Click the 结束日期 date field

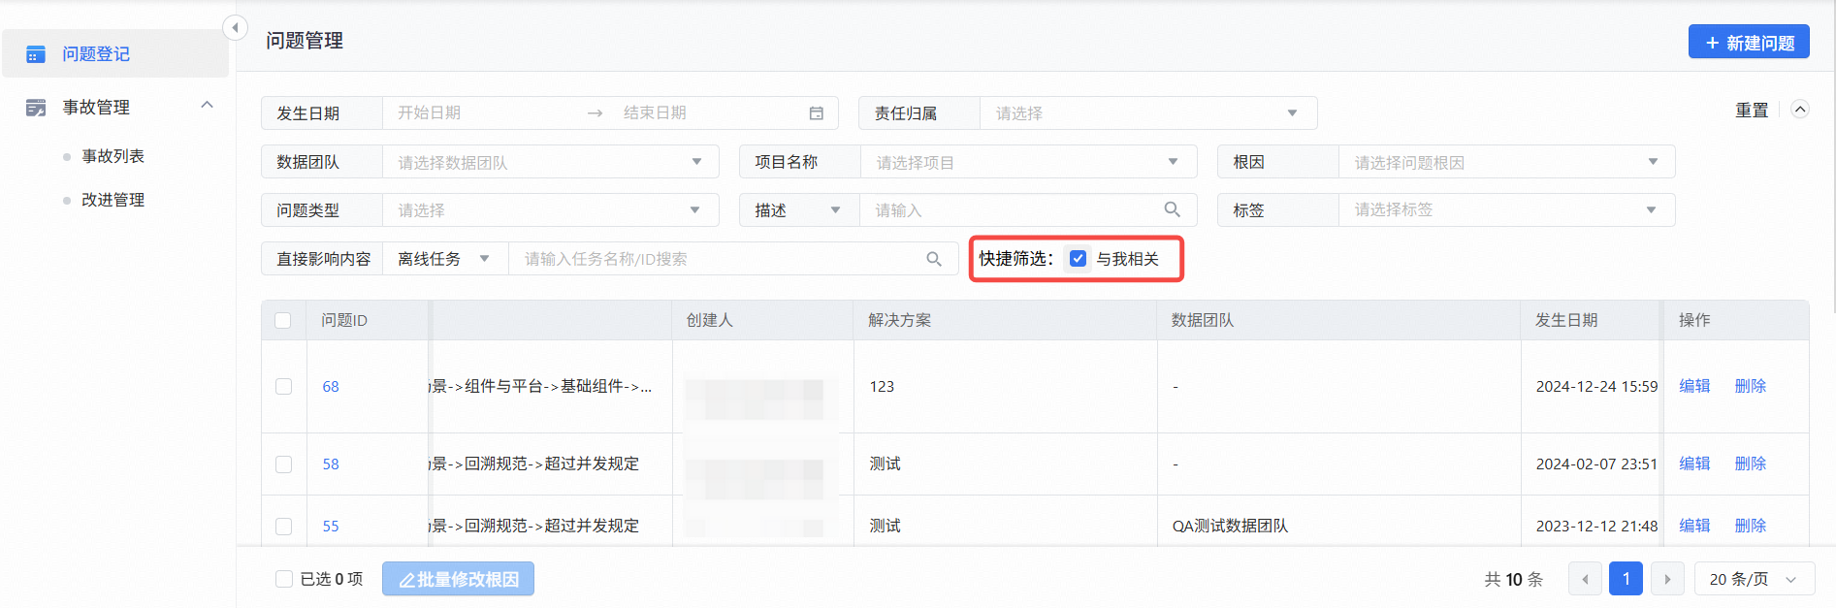click(x=708, y=112)
